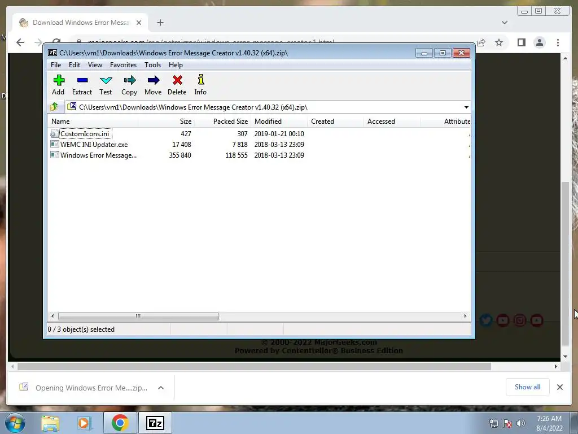Select the Copy toolbar icon
Screen dimensions: 578x434
[129, 85]
